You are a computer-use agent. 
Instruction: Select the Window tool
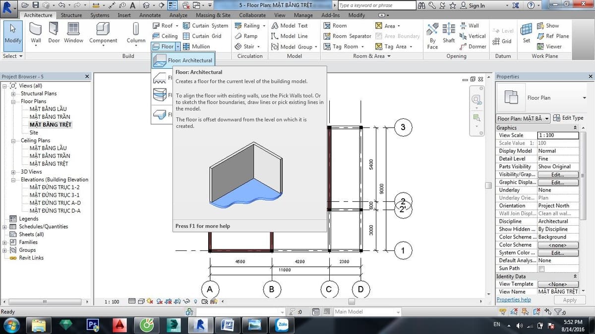(73, 33)
